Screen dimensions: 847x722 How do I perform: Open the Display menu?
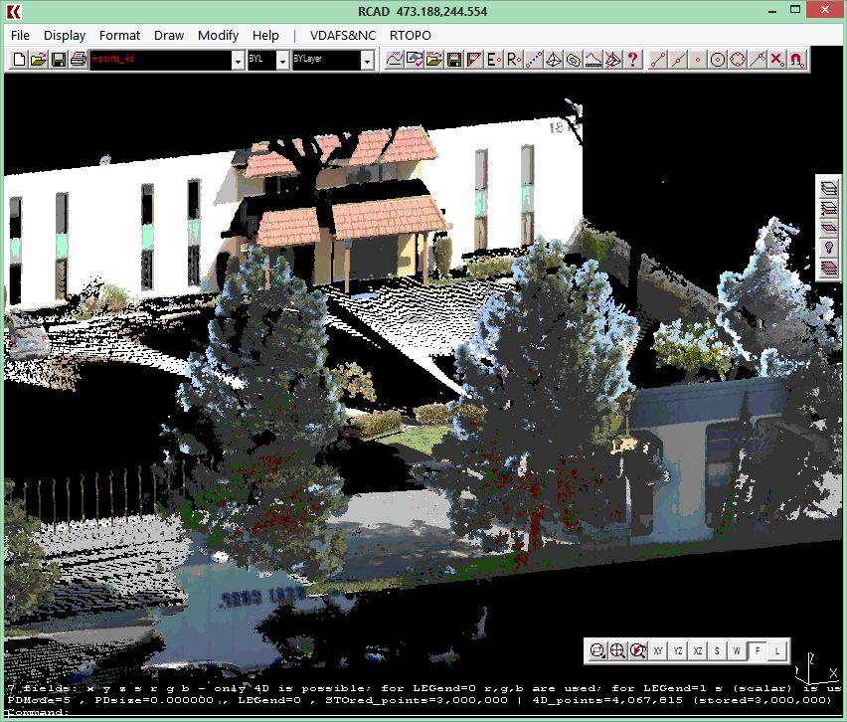click(x=65, y=35)
